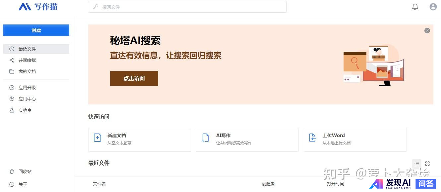This screenshot has height=192, width=441.
Task: Start AI写作 quick access card
Action: click(247, 139)
